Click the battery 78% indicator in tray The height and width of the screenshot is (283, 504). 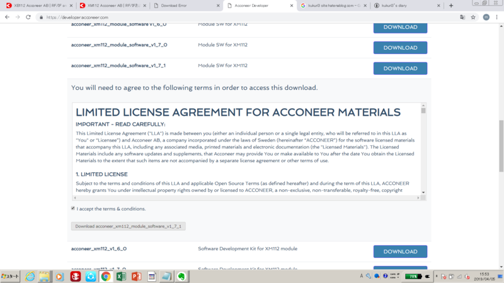[x=413, y=276]
